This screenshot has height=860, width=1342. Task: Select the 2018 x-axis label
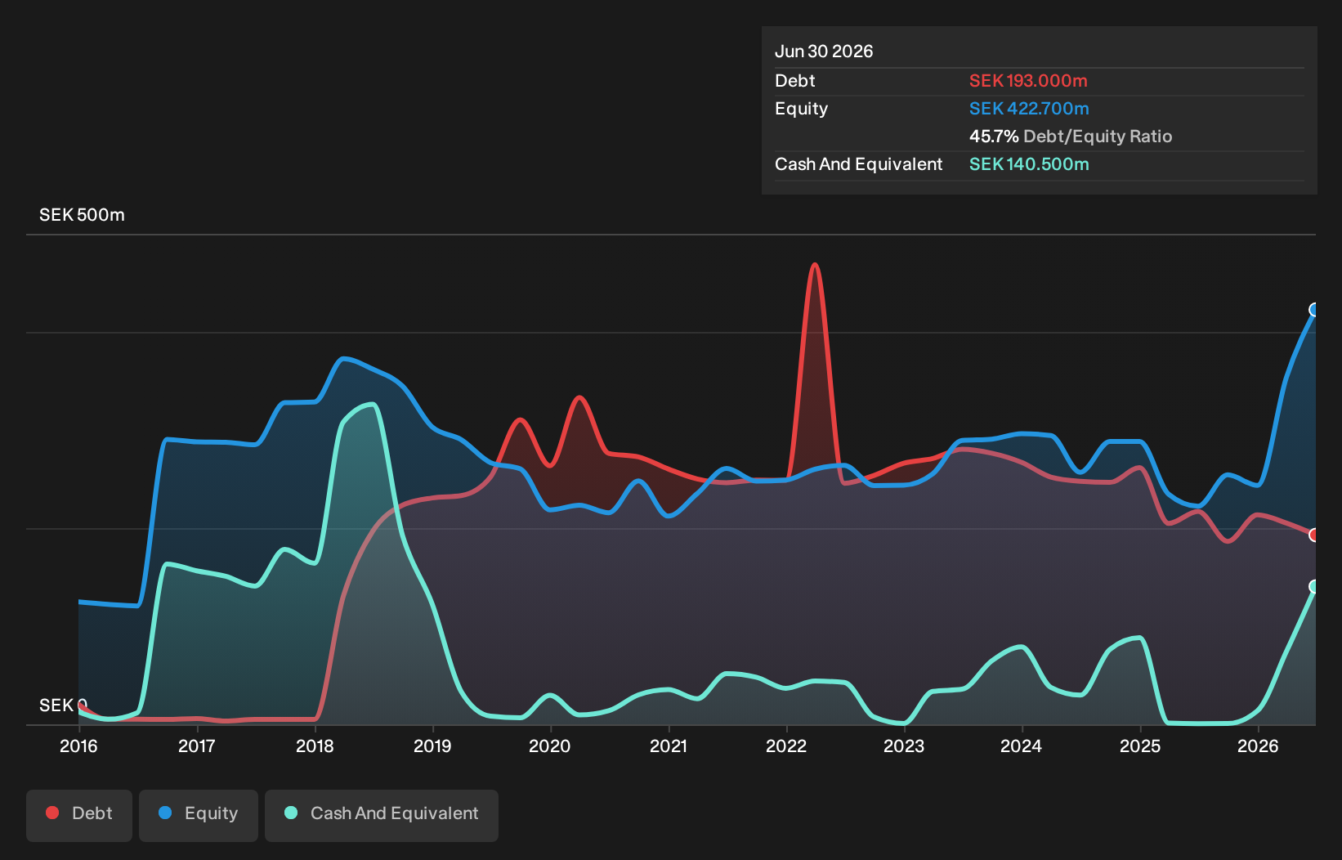tap(315, 746)
